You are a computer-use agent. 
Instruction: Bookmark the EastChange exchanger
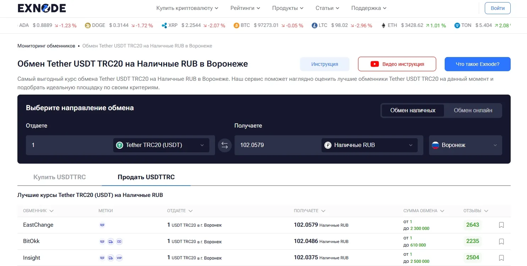coord(501,225)
